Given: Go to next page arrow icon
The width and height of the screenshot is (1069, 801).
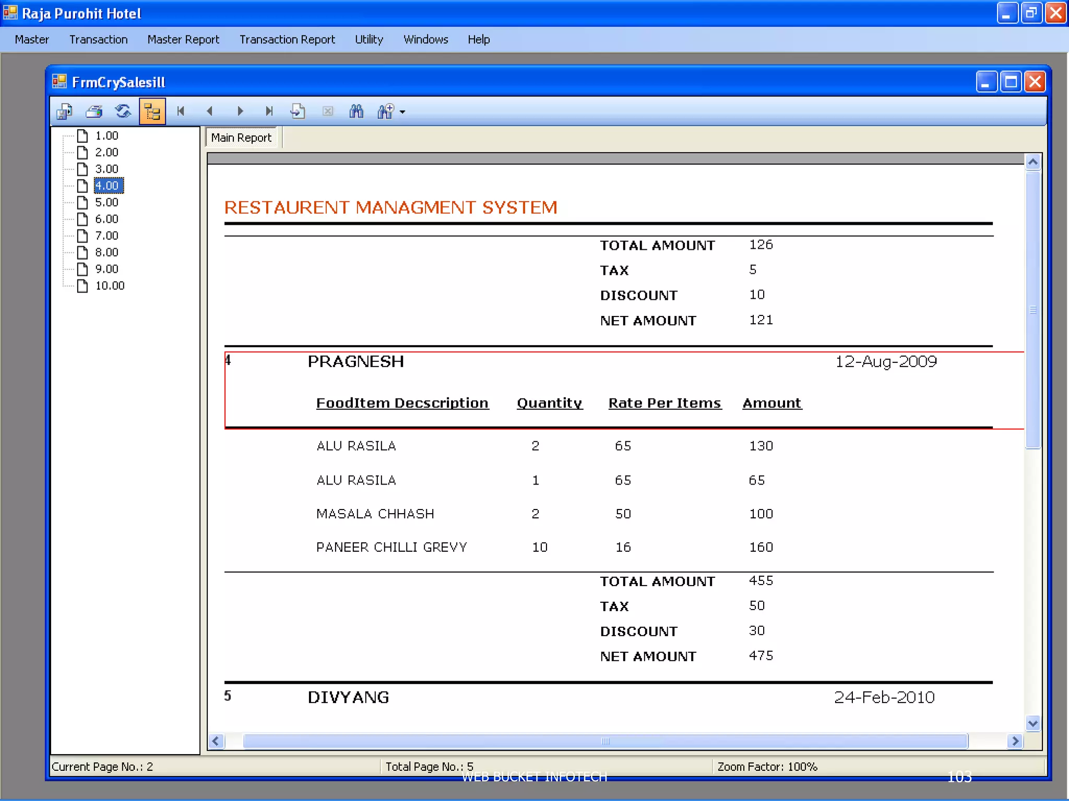Looking at the screenshot, I should tap(240, 111).
